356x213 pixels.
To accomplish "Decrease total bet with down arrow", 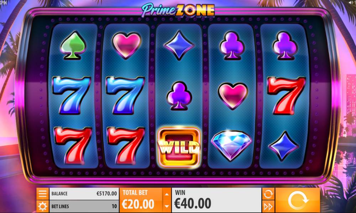I will pos(167,206).
